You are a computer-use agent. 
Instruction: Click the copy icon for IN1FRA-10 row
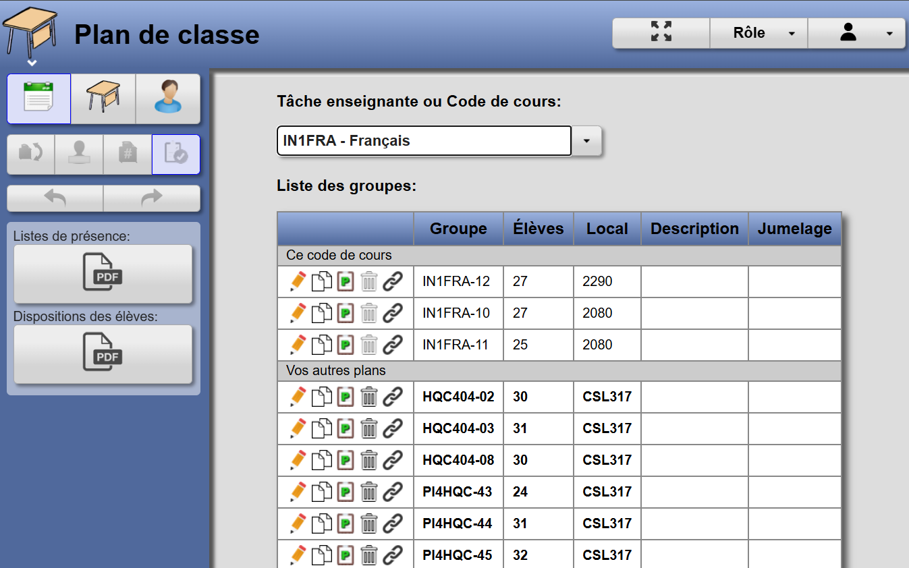pyautogui.click(x=321, y=313)
